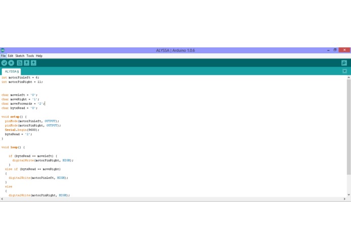Click the line 'int motorPinRight = 11;'

(22, 82)
